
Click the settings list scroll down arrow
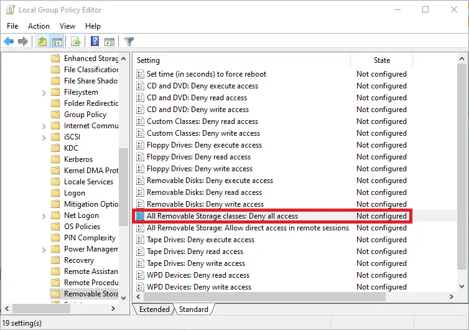pyautogui.click(x=462, y=286)
